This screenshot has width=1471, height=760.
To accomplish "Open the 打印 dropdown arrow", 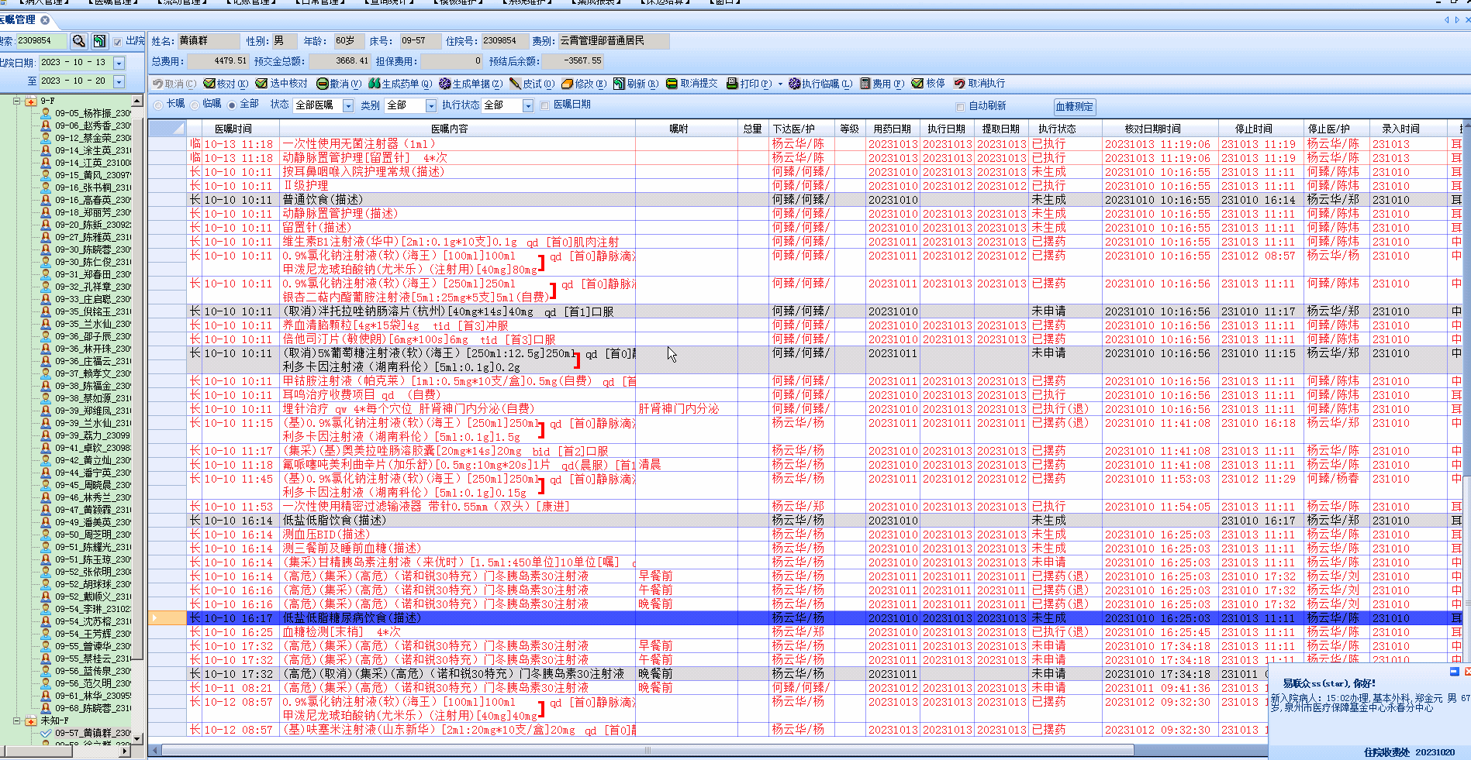I will click(x=779, y=84).
